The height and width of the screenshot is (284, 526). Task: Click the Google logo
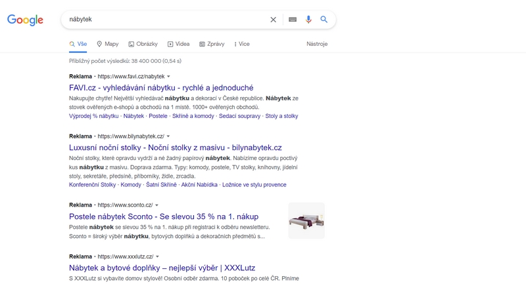tap(25, 20)
